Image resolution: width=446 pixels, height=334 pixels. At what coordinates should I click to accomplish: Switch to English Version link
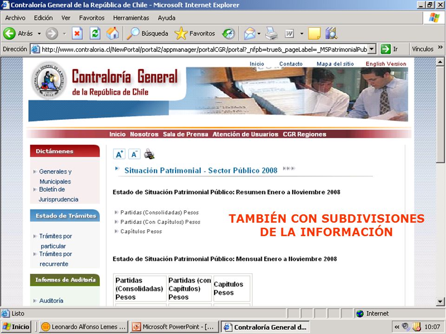coord(386,64)
